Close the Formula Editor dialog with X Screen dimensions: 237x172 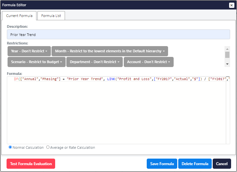231,5
